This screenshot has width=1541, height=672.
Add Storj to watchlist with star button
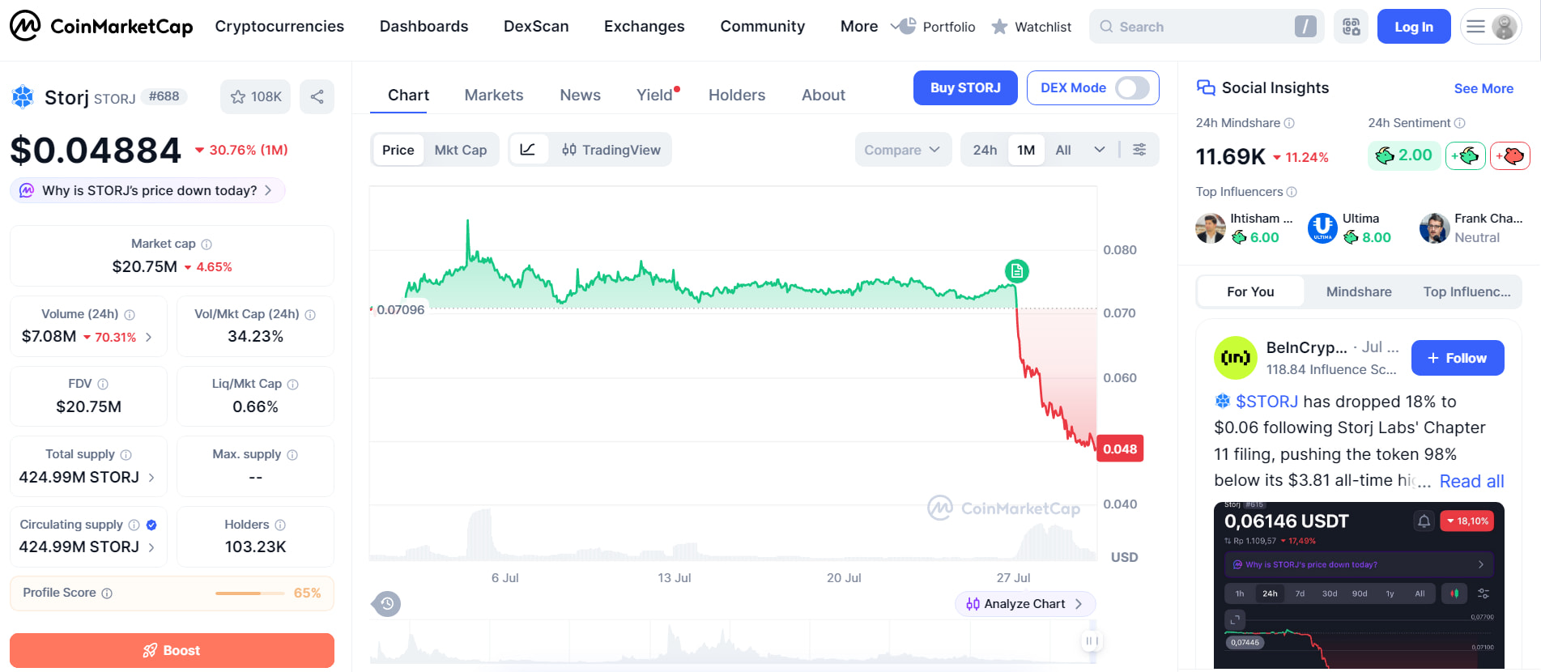(256, 97)
